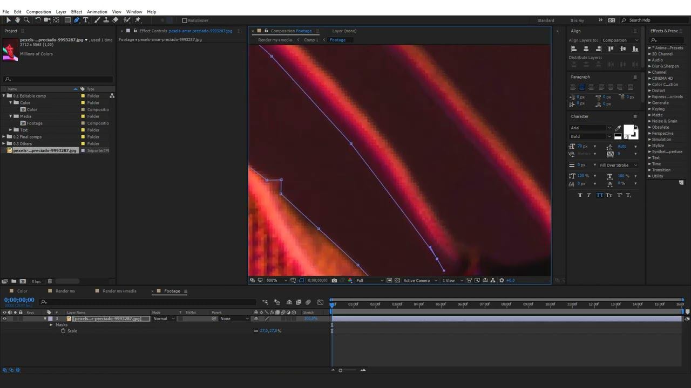Image resolution: width=691 pixels, height=388 pixels.
Task: Open the Normal blending mode dropdown
Action: point(164,318)
